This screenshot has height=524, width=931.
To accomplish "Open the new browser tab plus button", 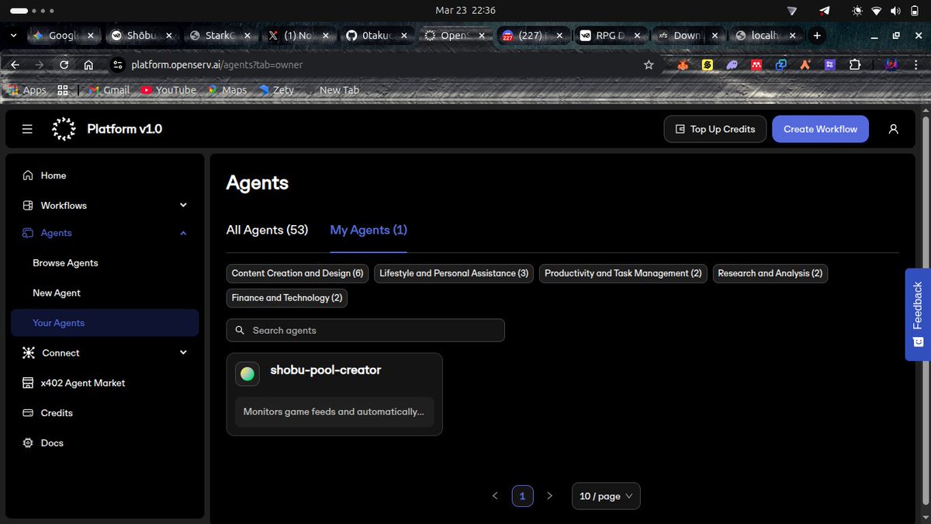I will pyautogui.click(x=817, y=35).
